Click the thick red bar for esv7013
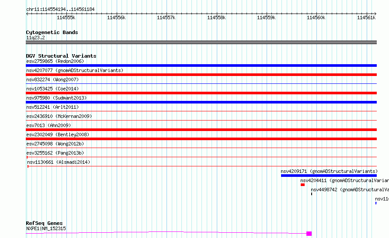Viewport: 389px width, 238px height. tap(201, 130)
